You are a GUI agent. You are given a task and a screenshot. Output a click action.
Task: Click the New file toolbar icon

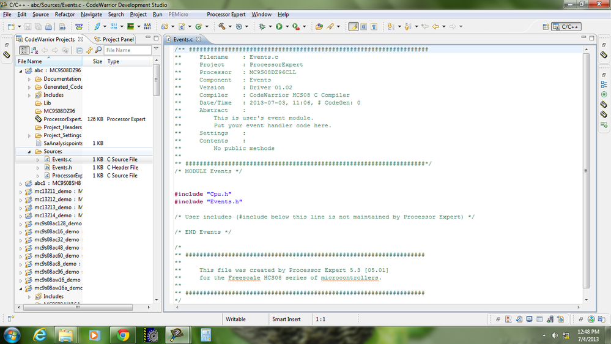click(x=11, y=26)
